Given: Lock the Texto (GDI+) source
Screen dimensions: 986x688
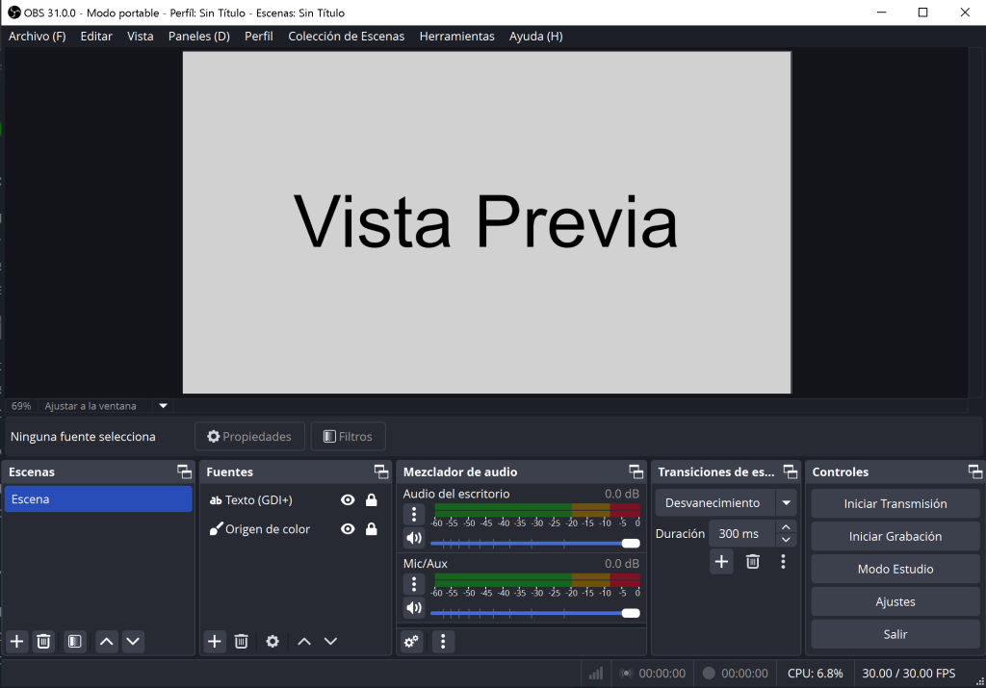Looking at the screenshot, I should (371, 499).
